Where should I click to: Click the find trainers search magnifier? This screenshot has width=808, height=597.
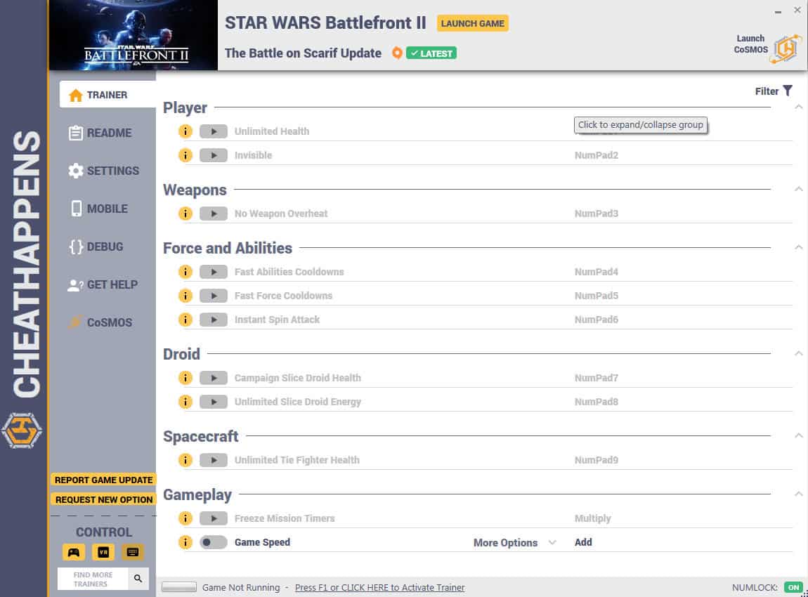tap(138, 579)
